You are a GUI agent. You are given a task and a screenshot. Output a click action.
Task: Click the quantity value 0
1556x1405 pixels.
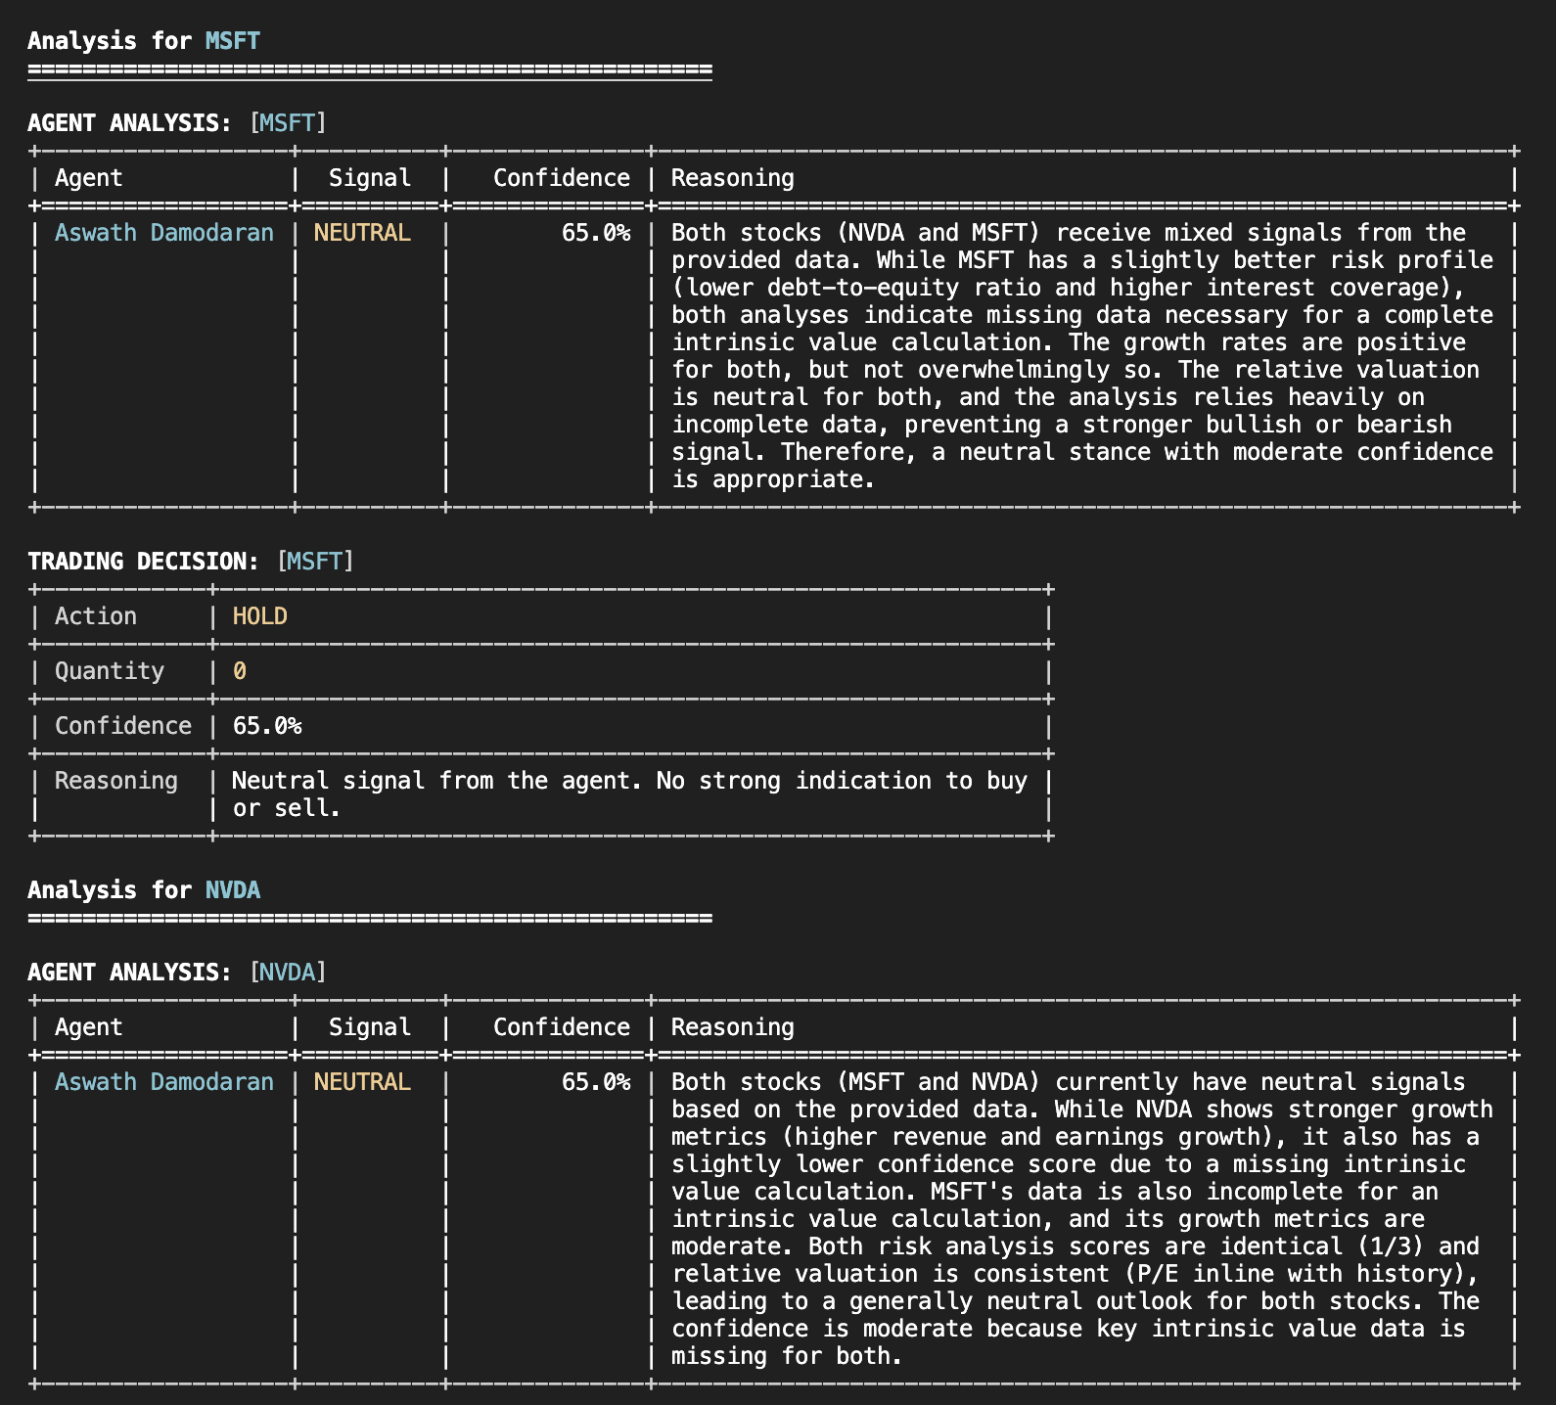pos(240,671)
